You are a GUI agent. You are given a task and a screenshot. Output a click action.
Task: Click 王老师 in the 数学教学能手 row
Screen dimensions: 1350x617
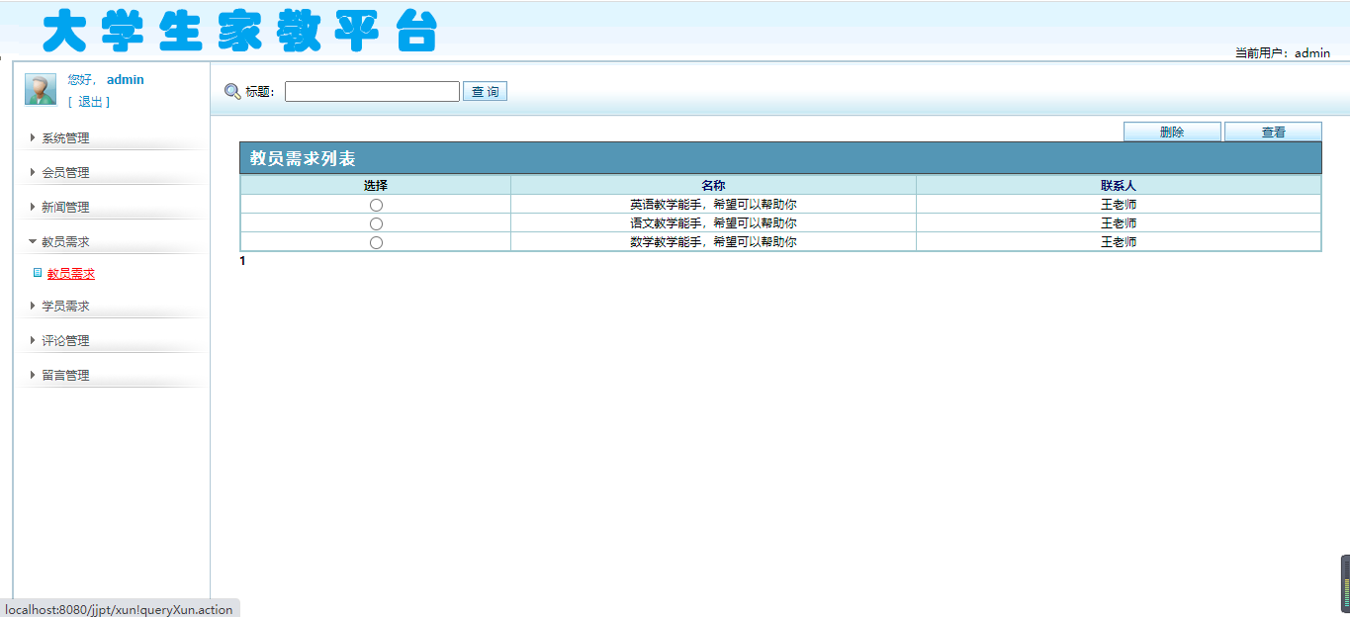[x=1119, y=242]
